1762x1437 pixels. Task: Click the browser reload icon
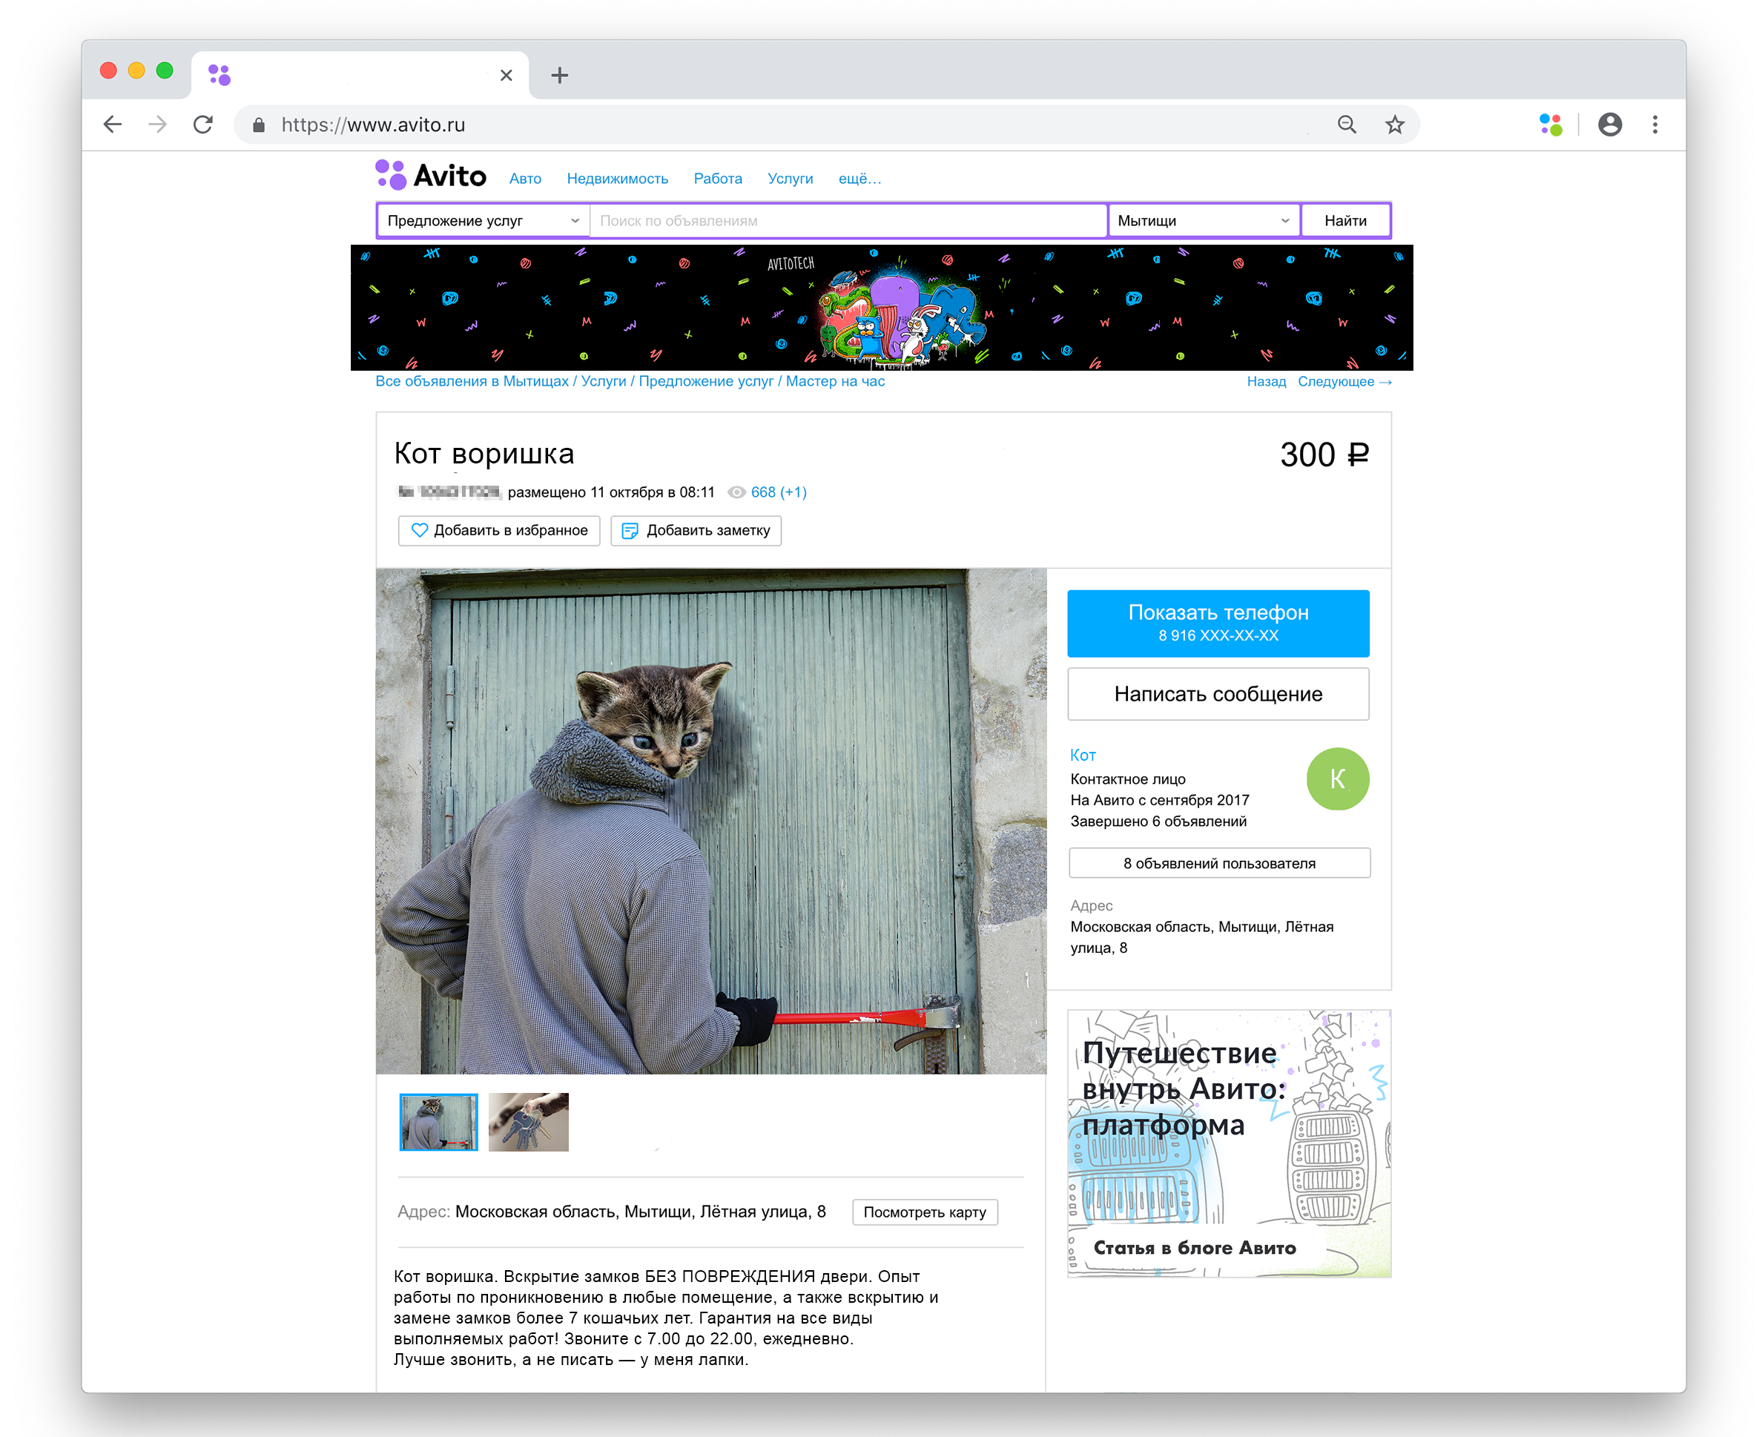click(x=203, y=125)
